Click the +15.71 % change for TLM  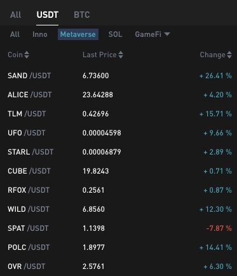click(215, 114)
